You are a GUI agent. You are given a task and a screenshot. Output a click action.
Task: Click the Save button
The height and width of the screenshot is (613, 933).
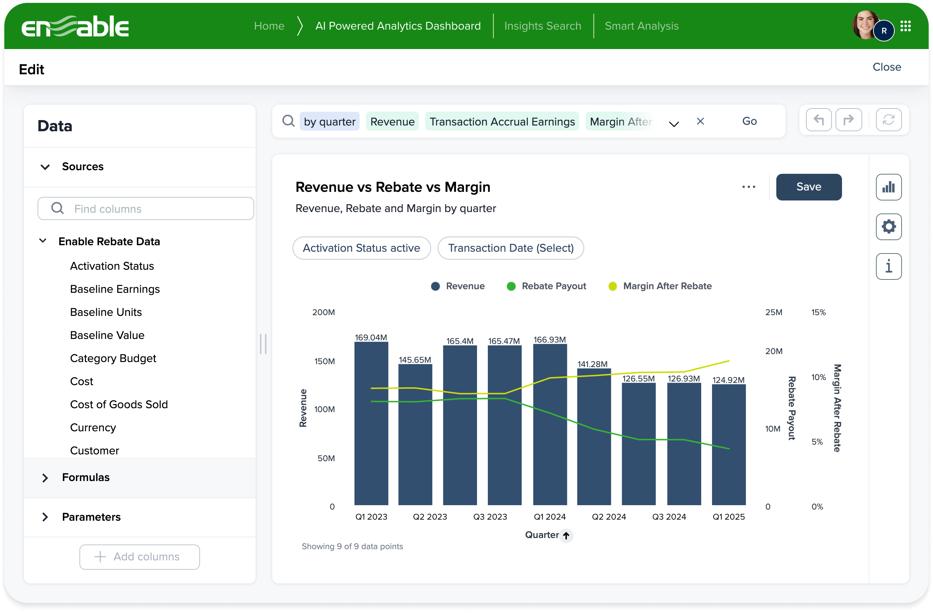click(808, 187)
